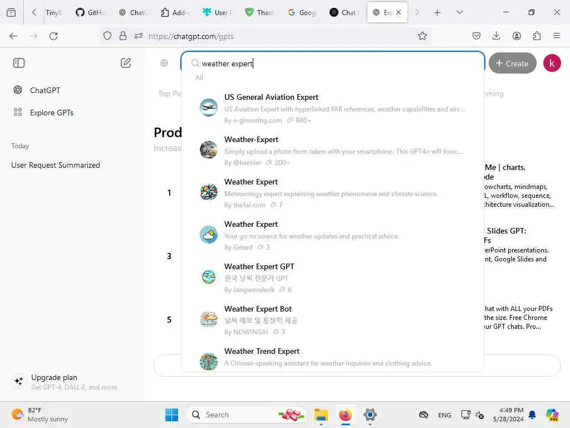The width and height of the screenshot is (570, 428).
Task: Select Weather-Expert by @haebler
Action: coord(333,150)
